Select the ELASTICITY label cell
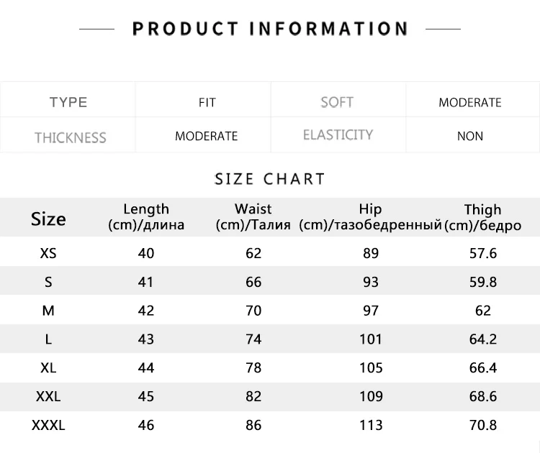 pyautogui.click(x=338, y=135)
